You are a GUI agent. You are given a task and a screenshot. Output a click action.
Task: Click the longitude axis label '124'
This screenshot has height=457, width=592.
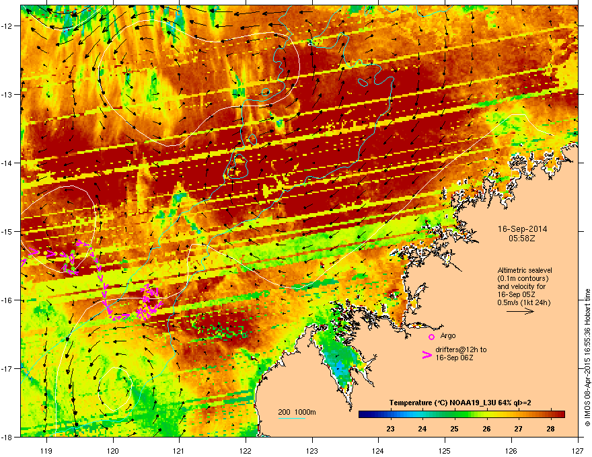(378, 450)
